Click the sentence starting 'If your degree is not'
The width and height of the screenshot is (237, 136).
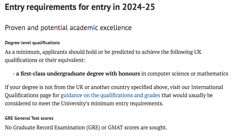click(114, 95)
